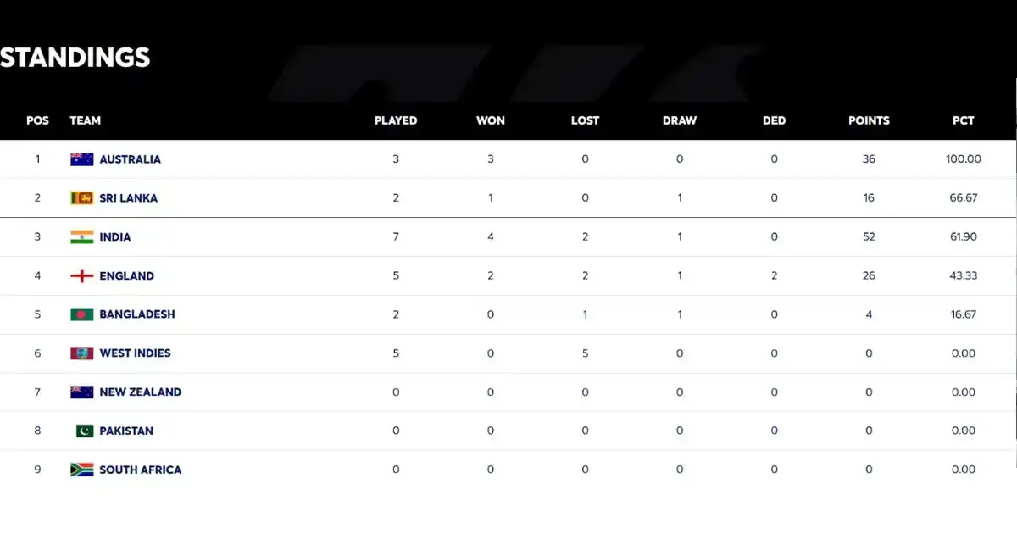Open the Australia team link

coord(130,159)
